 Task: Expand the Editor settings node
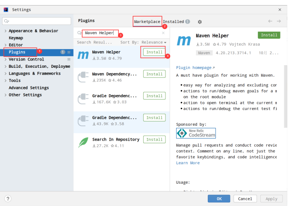pyautogui.click(x=6, y=45)
